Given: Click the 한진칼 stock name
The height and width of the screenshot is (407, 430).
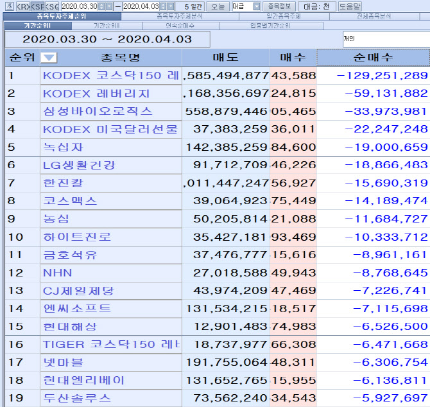Looking at the screenshot, I should point(63,183).
